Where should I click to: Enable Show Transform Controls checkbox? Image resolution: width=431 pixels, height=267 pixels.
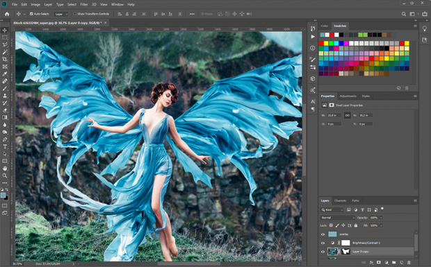tap(74, 14)
